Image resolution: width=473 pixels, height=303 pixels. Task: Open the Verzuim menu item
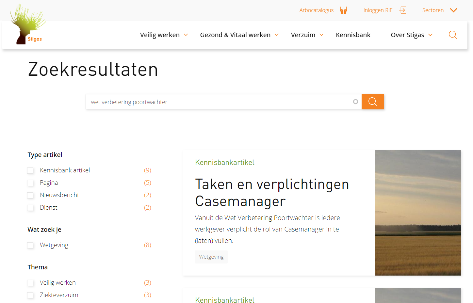pyautogui.click(x=303, y=35)
